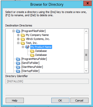Select the Test, Inc. directory
Screen dimensions: 93x107
tap(31, 43)
